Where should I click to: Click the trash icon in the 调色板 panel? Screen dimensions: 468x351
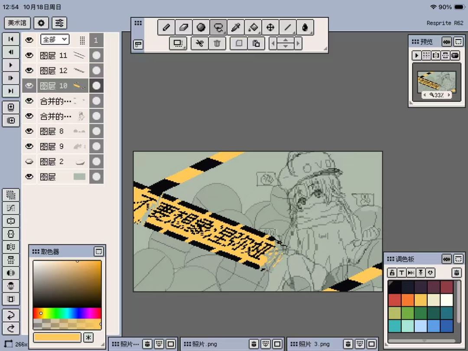(x=456, y=273)
